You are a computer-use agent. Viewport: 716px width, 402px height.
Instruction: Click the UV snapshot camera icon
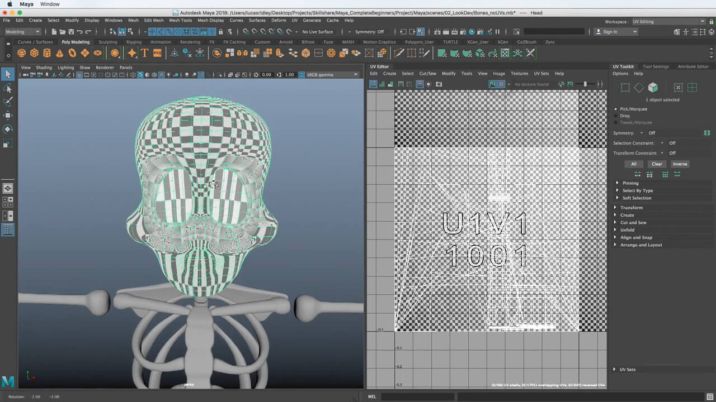point(439,84)
